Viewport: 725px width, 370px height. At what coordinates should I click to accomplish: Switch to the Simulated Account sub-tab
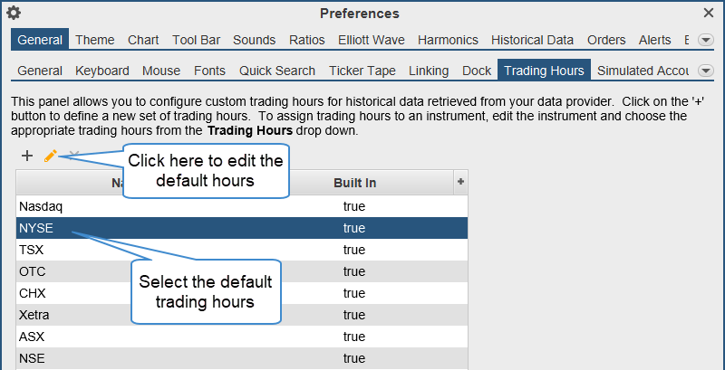click(643, 71)
